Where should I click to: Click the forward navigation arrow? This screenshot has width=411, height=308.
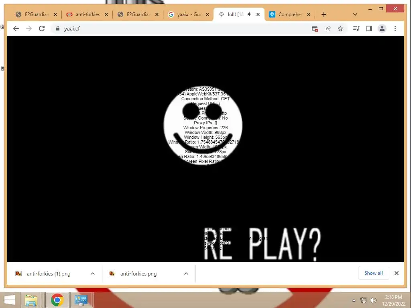pos(29,28)
